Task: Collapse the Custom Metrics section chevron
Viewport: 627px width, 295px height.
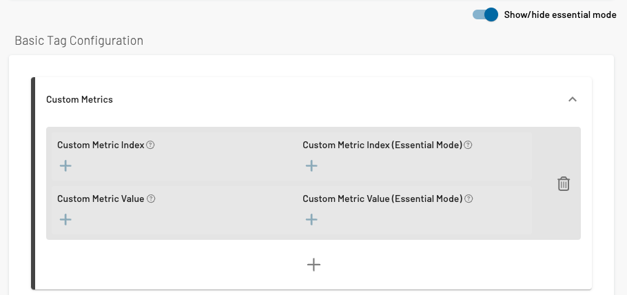Action: tap(572, 99)
